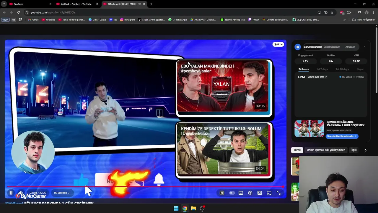Open the 'Giriş - Canva' bookmark
This screenshot has width=378, height=213.
tap(97, 20)
